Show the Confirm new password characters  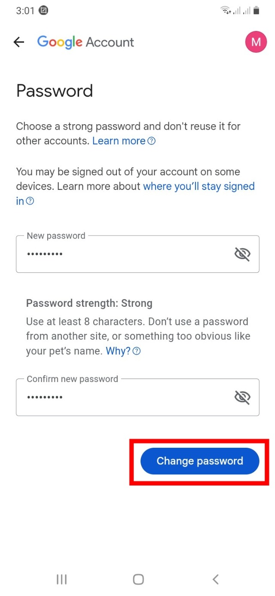pos(242,397)
